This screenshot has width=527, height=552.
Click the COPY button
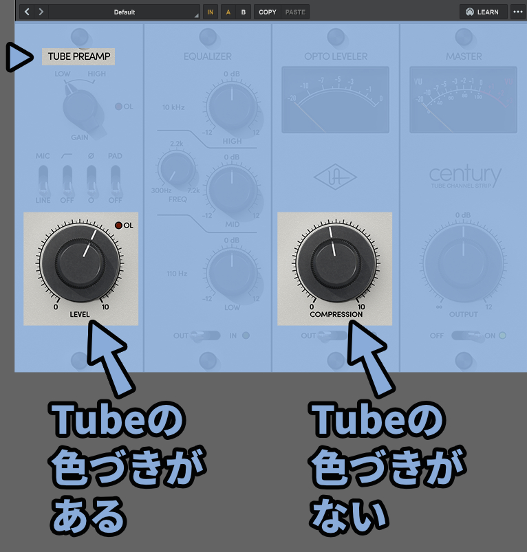(268, 12)
